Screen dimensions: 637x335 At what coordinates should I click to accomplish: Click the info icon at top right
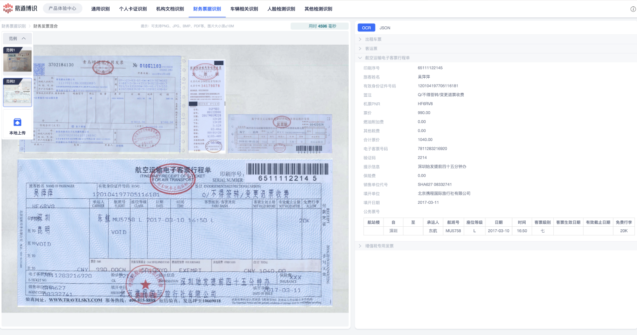(x=633, y=9)
